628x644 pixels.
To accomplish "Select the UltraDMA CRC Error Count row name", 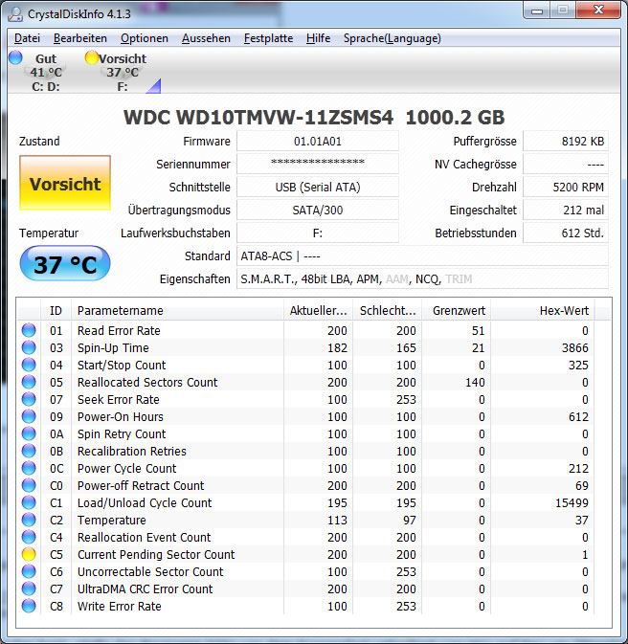I will click(146, 588).
